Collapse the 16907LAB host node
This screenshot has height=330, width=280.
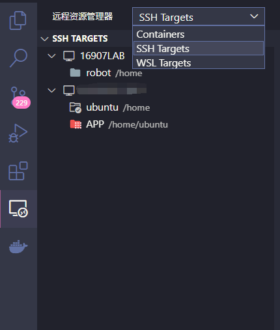tap(51, 56)
